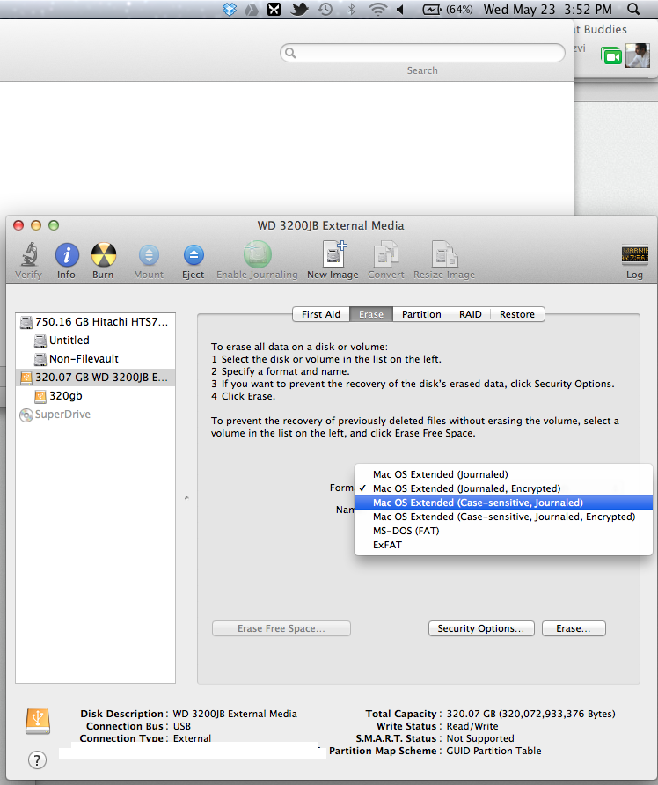Click the Twitter bird menu bar icon
658x785 pixels.
coord(299,9)
